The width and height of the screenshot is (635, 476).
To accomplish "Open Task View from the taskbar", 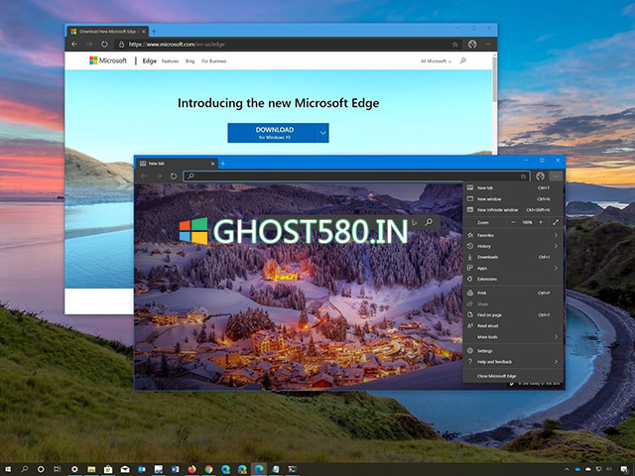I will 58,469.
